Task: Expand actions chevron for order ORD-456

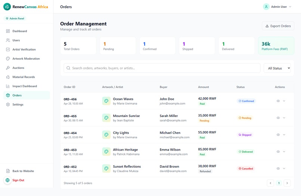Action: (x=284, y=101)
